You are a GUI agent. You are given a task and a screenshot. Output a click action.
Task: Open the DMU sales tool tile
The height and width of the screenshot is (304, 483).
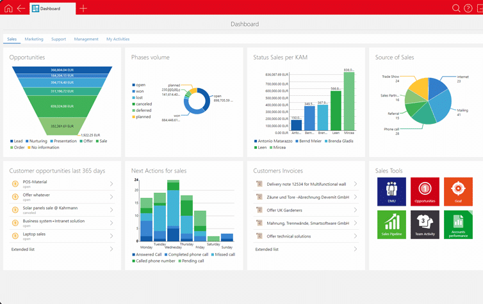391,192
